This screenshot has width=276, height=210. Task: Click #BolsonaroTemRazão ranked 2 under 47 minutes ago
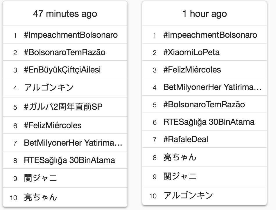[65, 52]
